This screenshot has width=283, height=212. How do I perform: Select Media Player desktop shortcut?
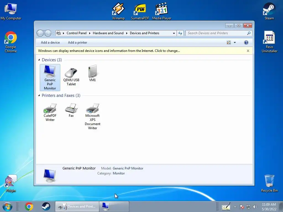point(161,11)
